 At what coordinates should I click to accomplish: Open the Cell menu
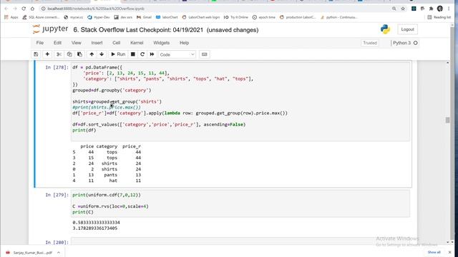pos(116,43)
